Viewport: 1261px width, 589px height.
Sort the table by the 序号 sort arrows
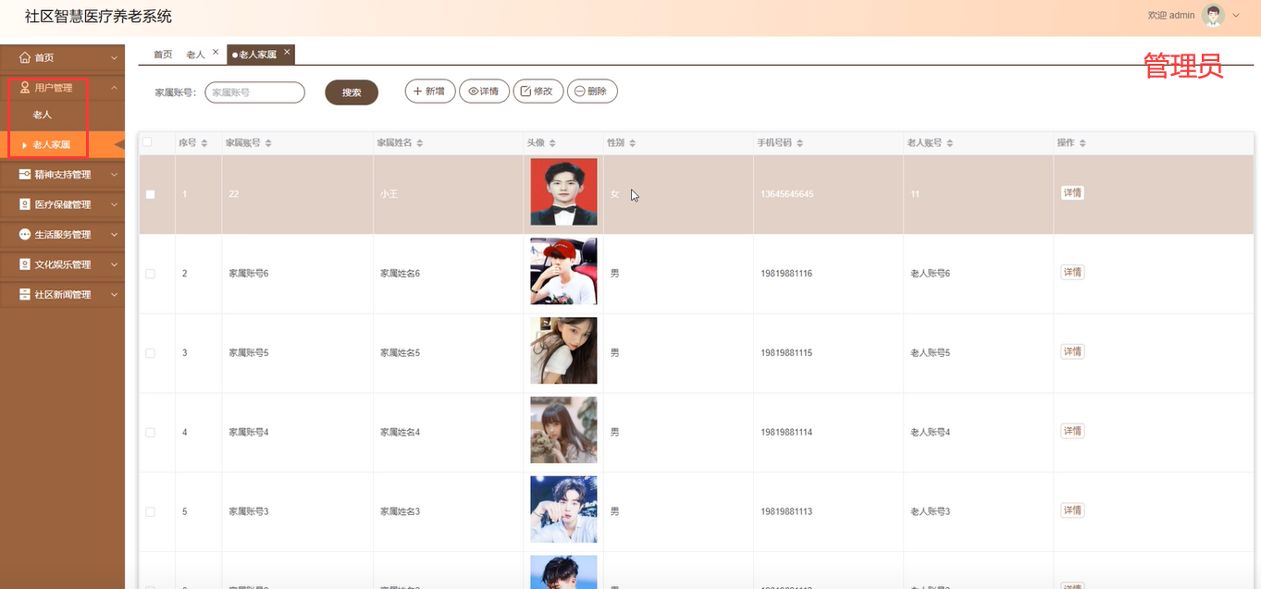[204, 143]
